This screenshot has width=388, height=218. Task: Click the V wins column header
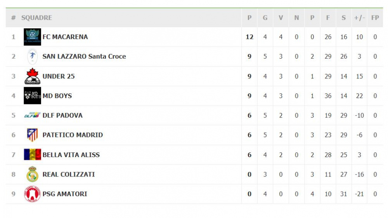(281, 18)
